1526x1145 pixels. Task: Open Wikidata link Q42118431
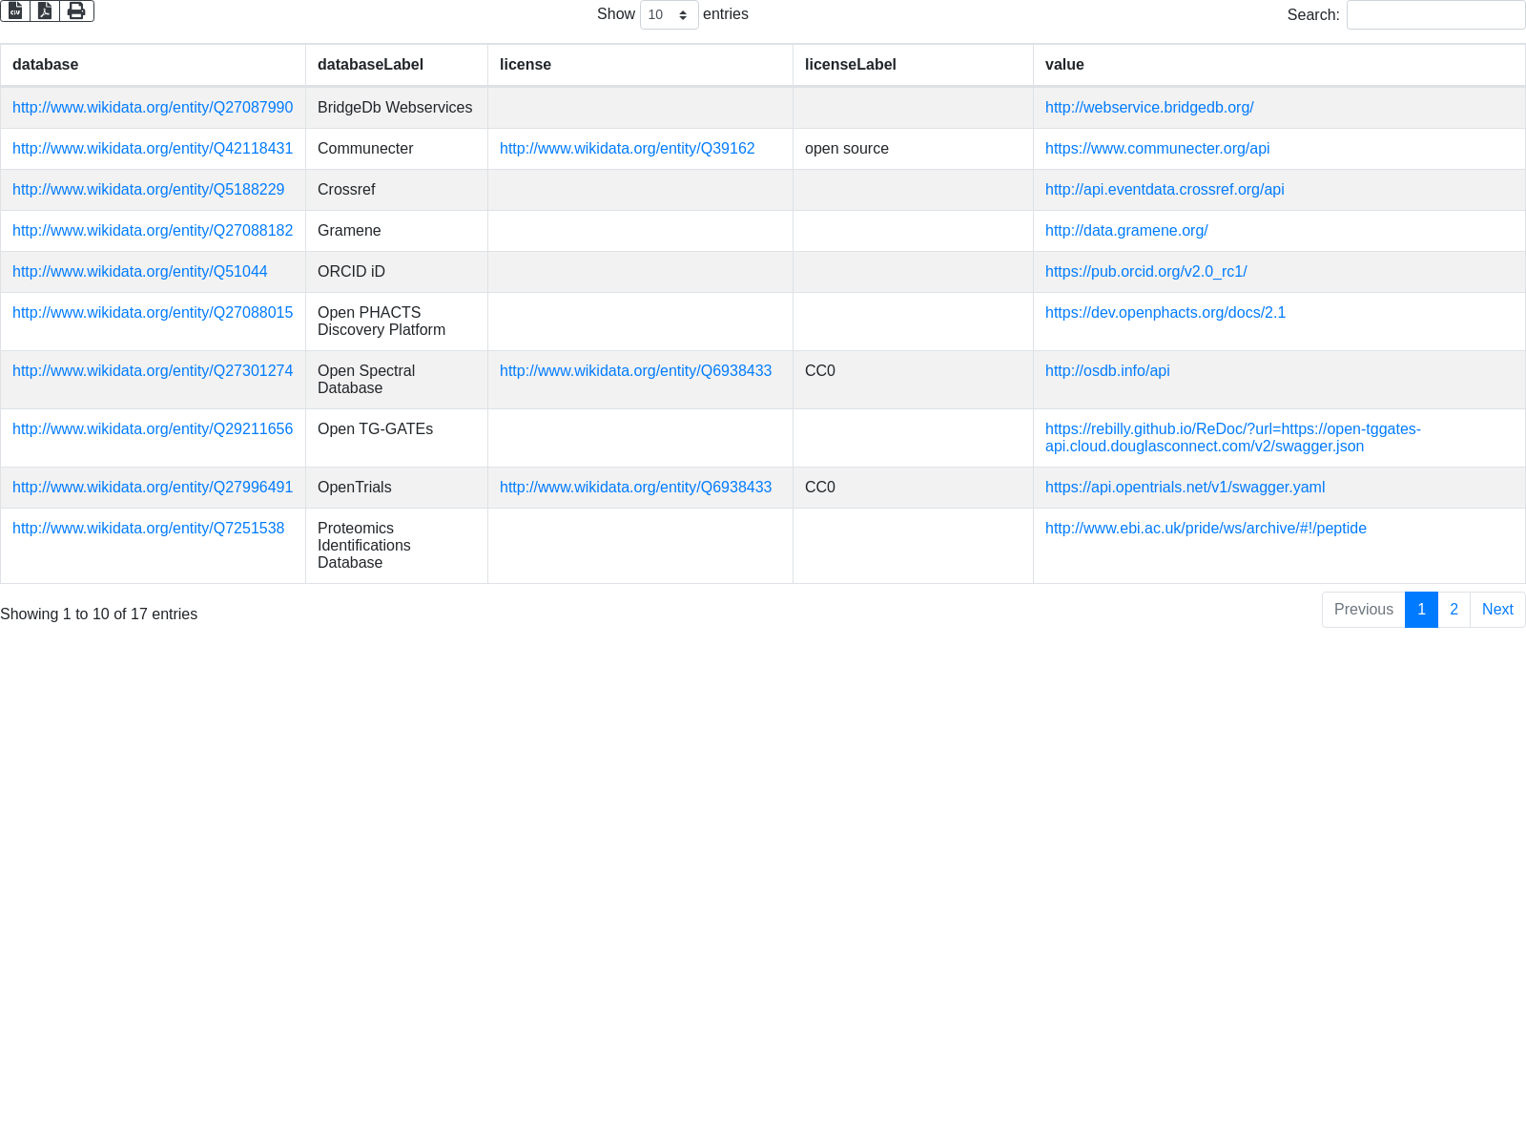[153, 149]
